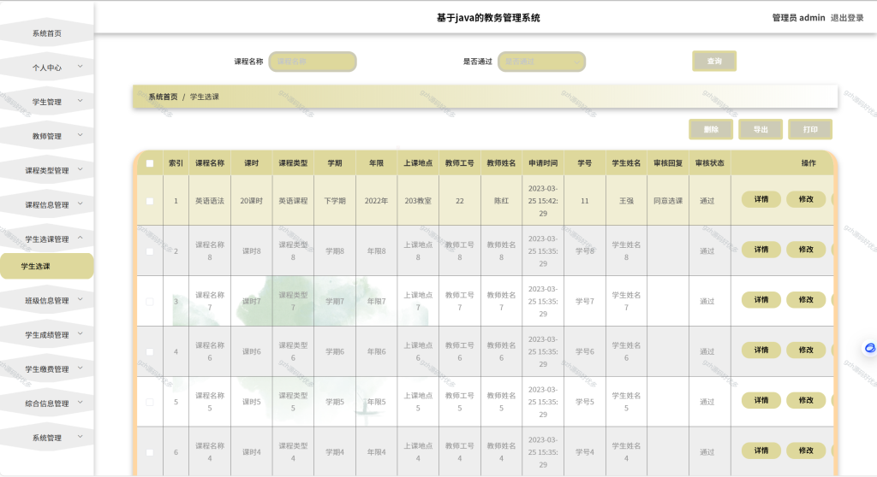Click the 导出 button
This screenshot has width=877, height=477.
tap(761, 129)
